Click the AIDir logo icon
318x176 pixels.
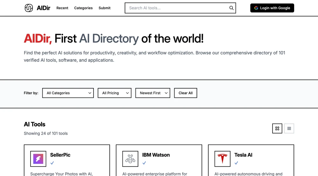[x=29, y=8]
